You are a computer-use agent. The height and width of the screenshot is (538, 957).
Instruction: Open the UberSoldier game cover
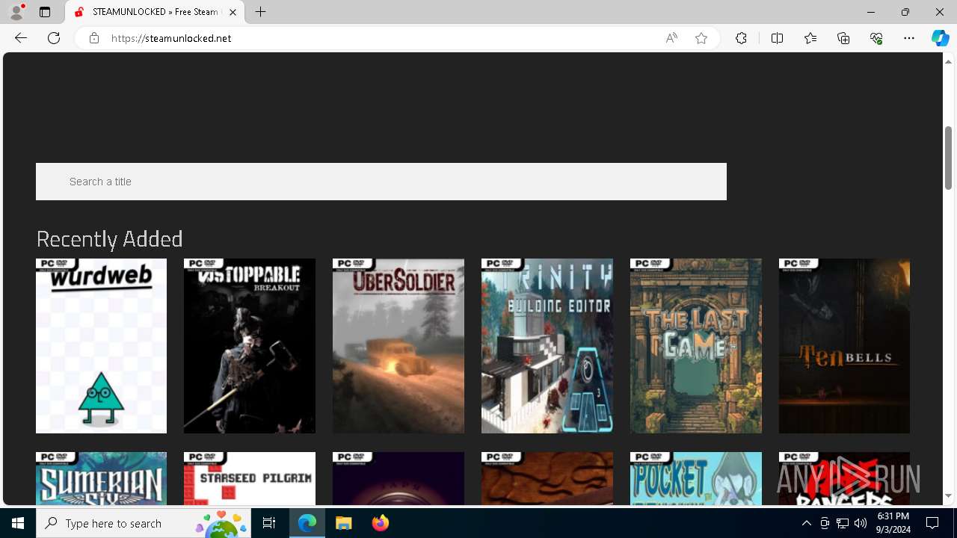tap(399, 346)
